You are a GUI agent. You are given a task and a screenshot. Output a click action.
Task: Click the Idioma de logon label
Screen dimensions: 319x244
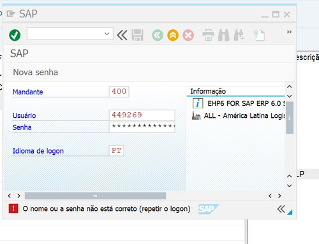pyautogui.click(x=38, y=151)
